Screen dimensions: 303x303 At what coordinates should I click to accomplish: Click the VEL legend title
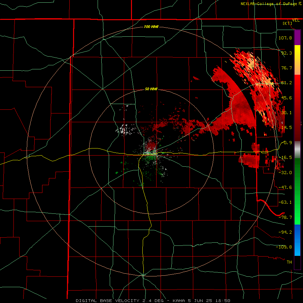click(296, 20)
